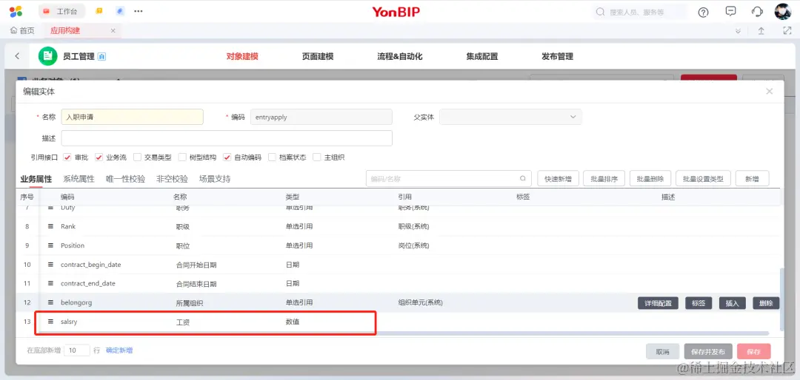Screen dimensions: 800x380
Task: Click the 批量排序 button
Action: (x=604, y=179)
